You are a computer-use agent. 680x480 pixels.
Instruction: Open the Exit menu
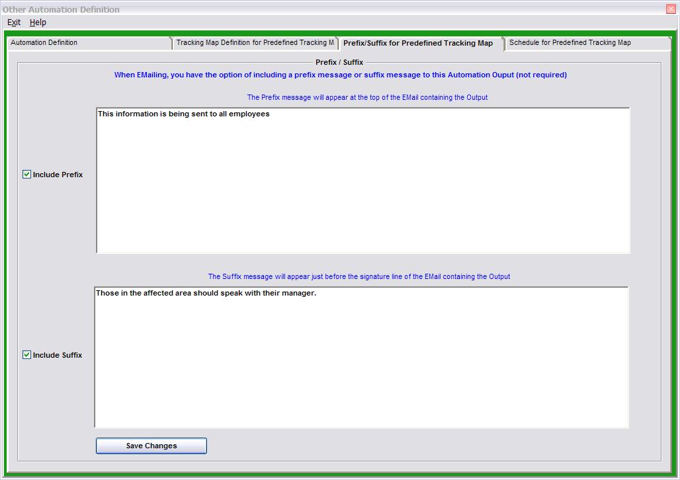[x=14, y=22]
